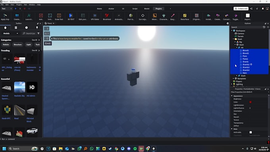Click the blue Play test button
The width and height of the screenshot is (270, 152).
click(x=15, y=9)
